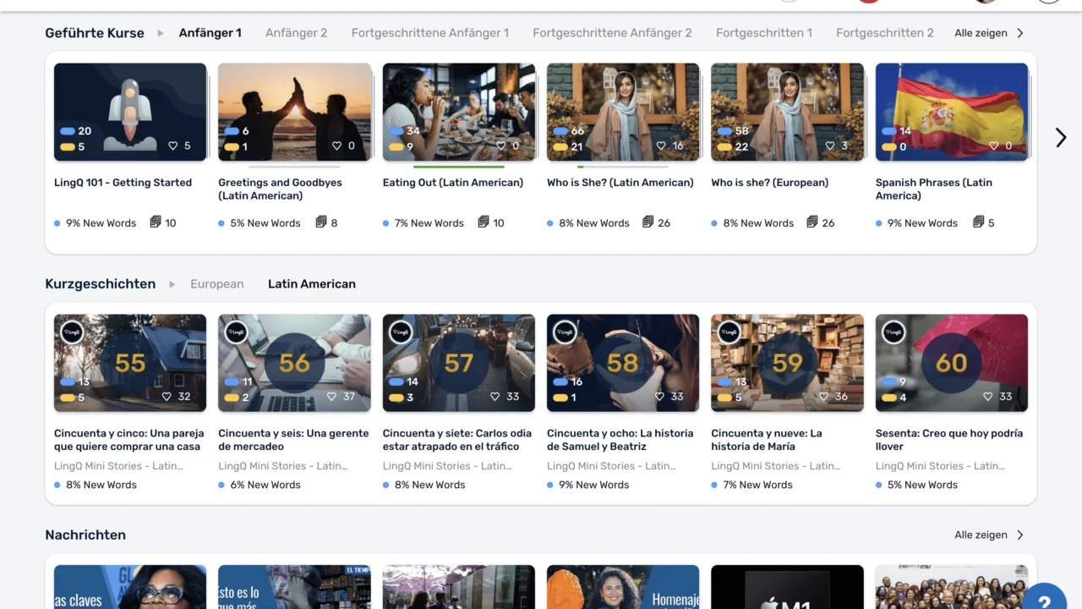Open the Who is she? (European) course title
Screen dimensions: 1082x609
pos(769,183)
